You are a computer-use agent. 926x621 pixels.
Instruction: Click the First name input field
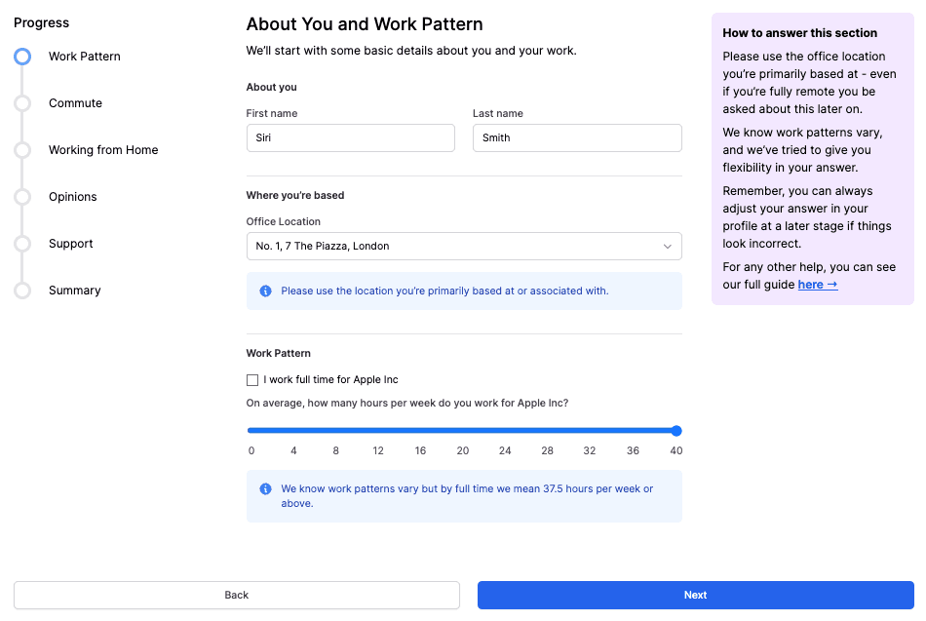350,138
